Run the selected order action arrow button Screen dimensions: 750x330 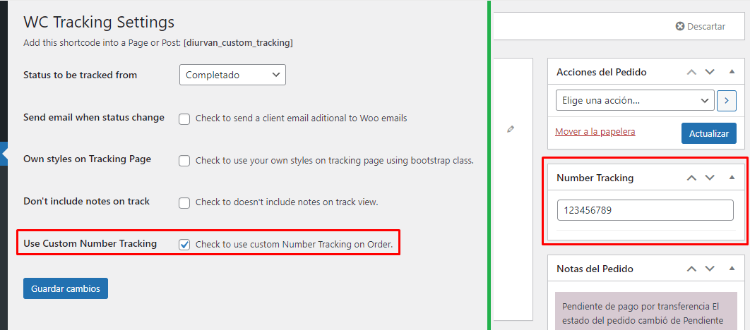(727, 101)
